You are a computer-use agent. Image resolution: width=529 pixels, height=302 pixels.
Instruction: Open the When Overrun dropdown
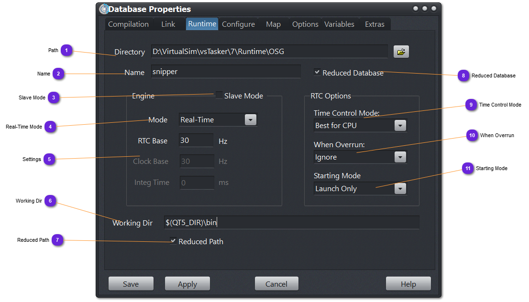click(400, 157)
